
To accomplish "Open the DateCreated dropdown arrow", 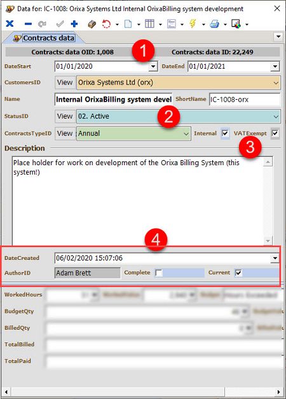I will tap(275, 259).
